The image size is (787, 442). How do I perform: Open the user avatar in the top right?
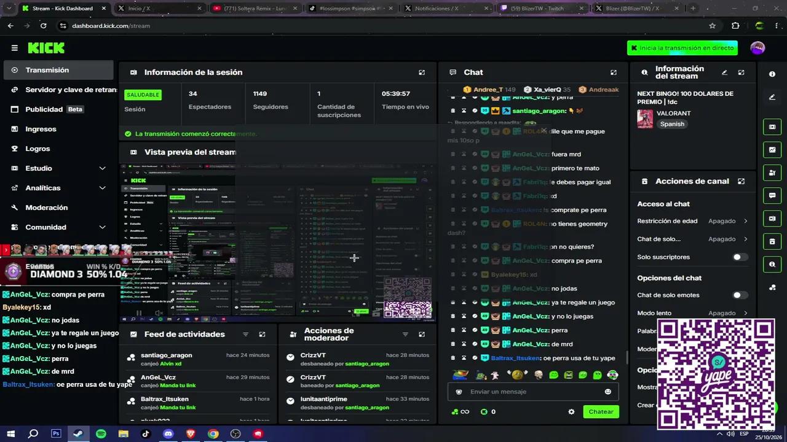pyautogui.click(x=757, y=48)
